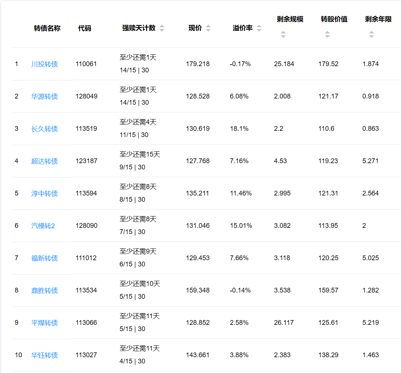
Task: Open the 华源转债 bond link
Action: [45, 97]
